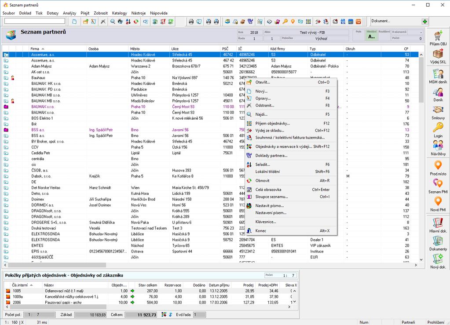Image resolution: width=450 pixels, height=325 pixels.
Task: Open Dokumenty in the right sidebar
Action: click(438, 243)
